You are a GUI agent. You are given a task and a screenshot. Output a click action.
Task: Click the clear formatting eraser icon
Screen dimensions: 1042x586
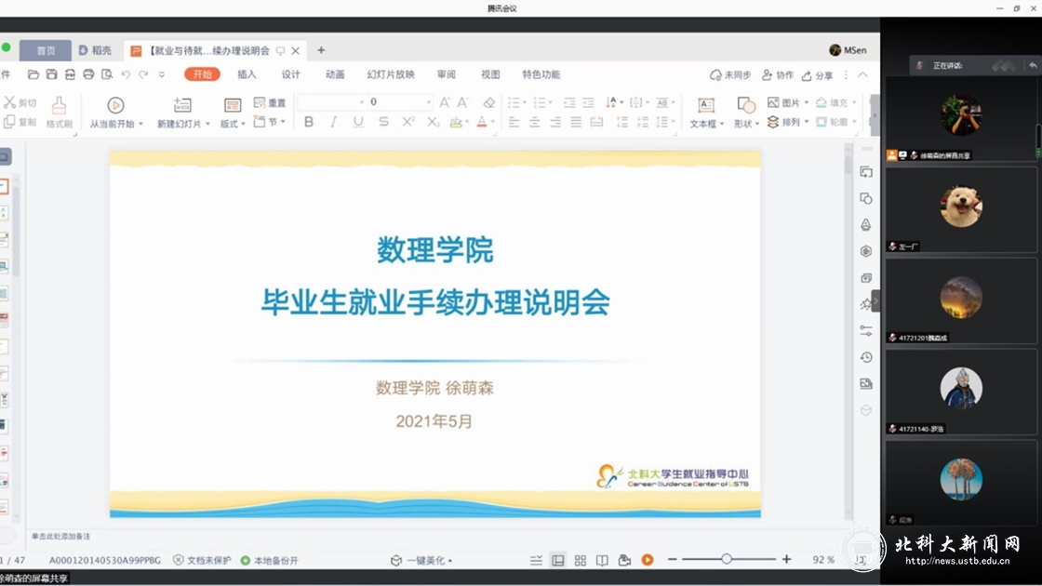pyautogui.click(x=489, y=102)
